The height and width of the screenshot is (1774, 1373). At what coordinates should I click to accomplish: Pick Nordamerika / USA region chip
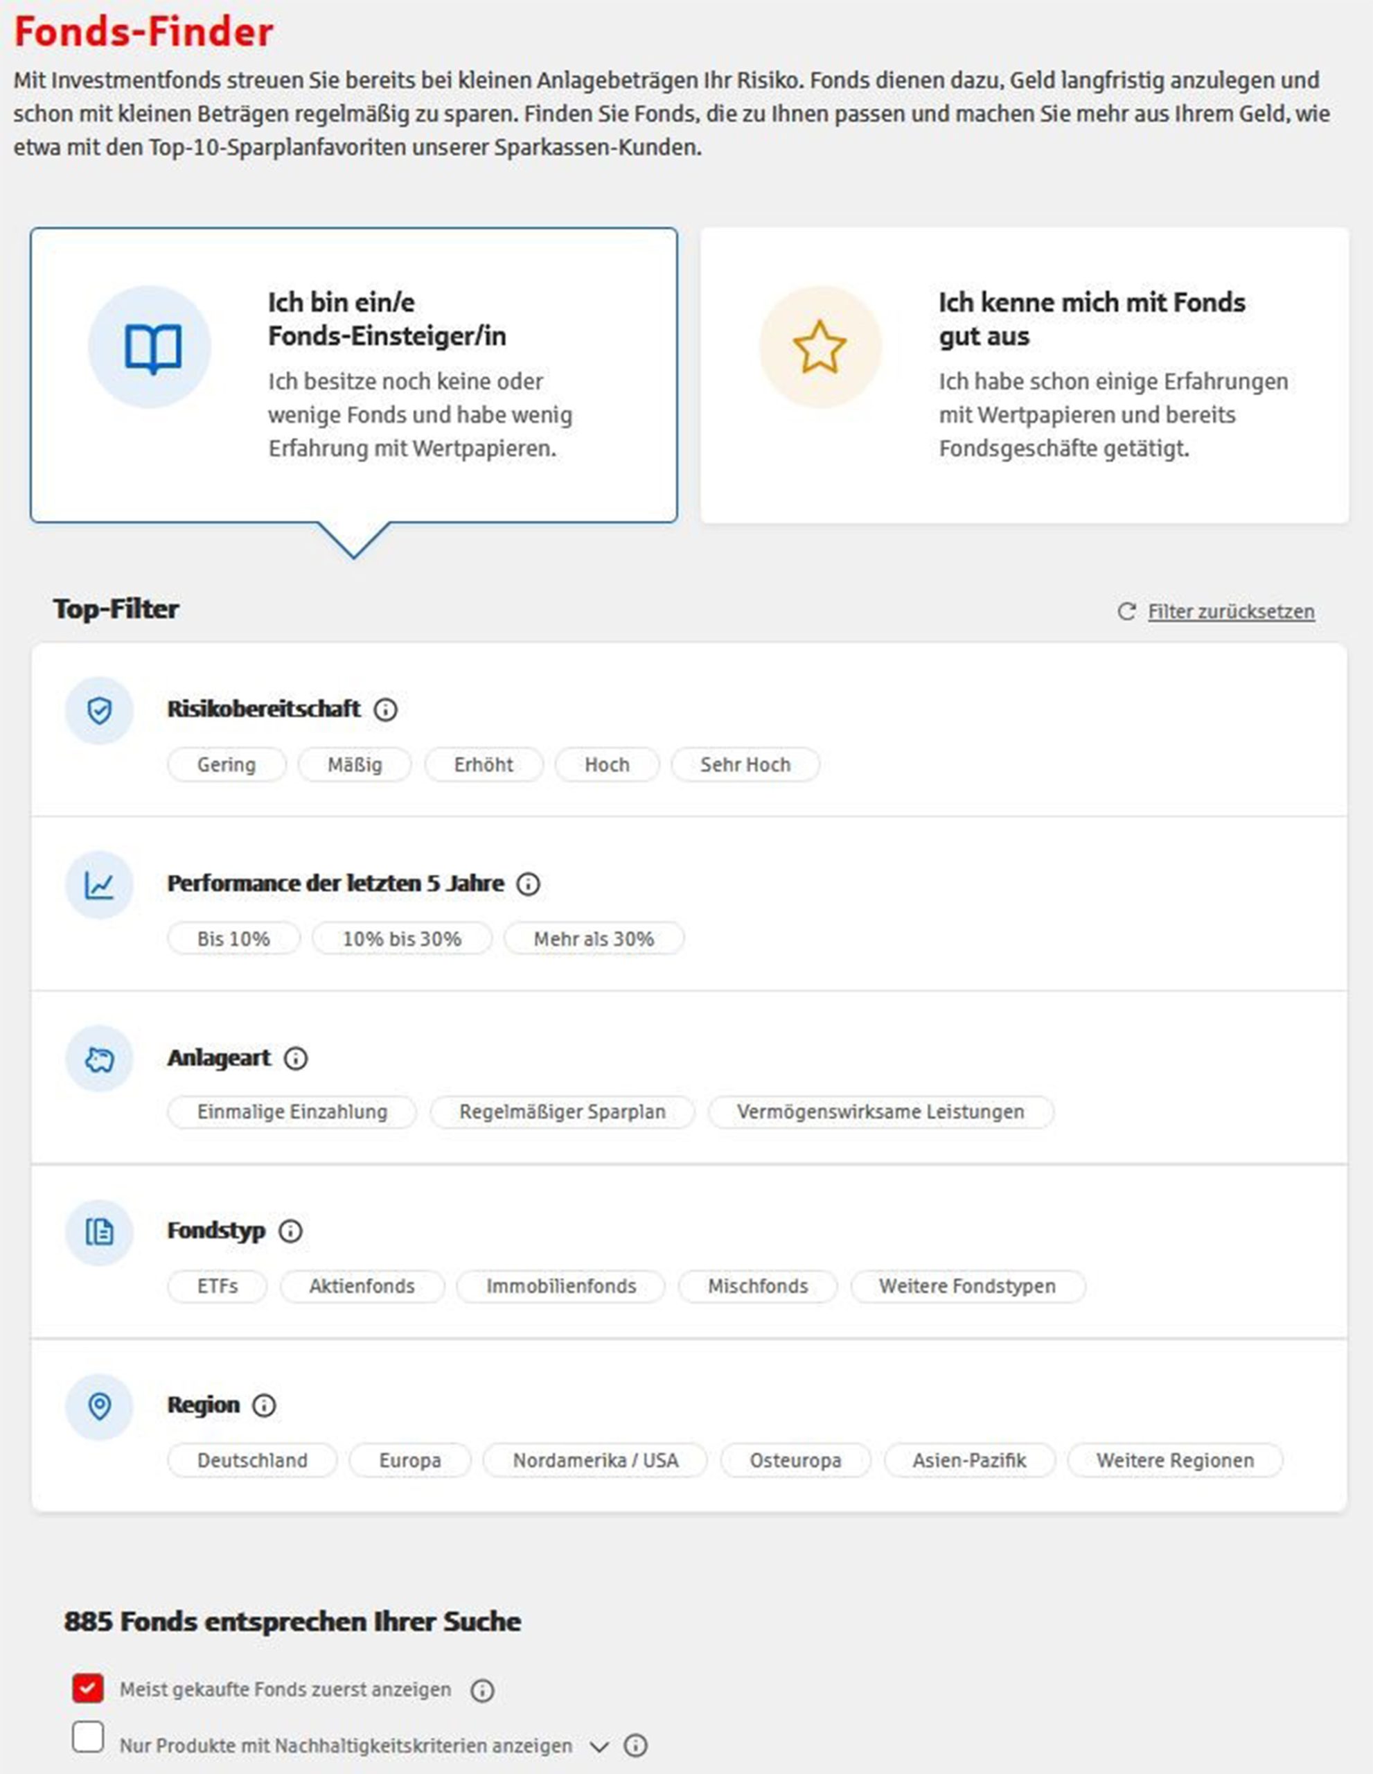(x=595, y=1461)
